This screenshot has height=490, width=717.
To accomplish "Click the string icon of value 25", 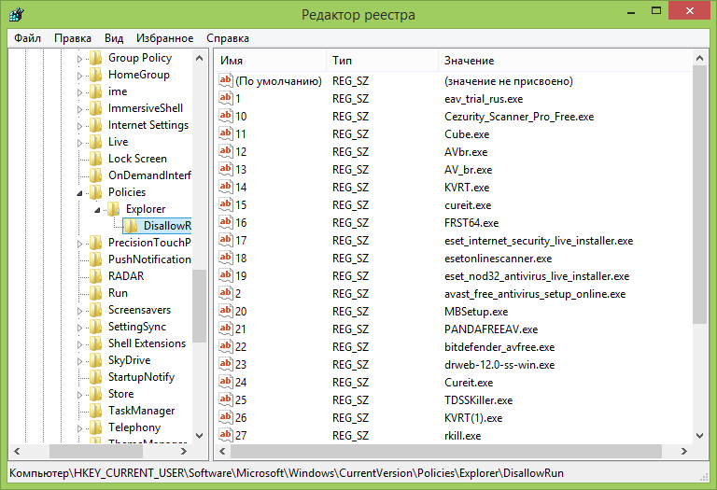I will click(x=225, y=399).
